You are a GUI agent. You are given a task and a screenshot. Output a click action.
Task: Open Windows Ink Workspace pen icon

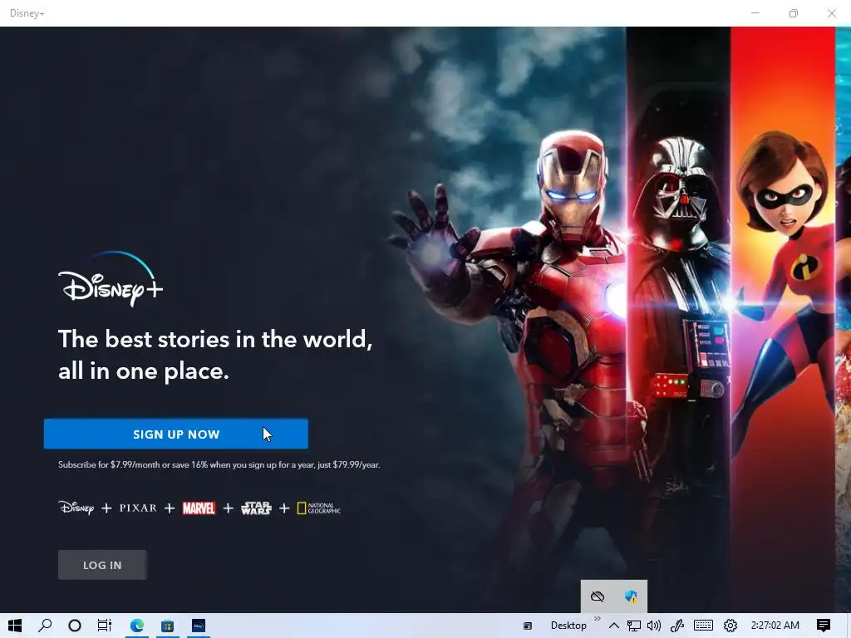tap(677, 626)
